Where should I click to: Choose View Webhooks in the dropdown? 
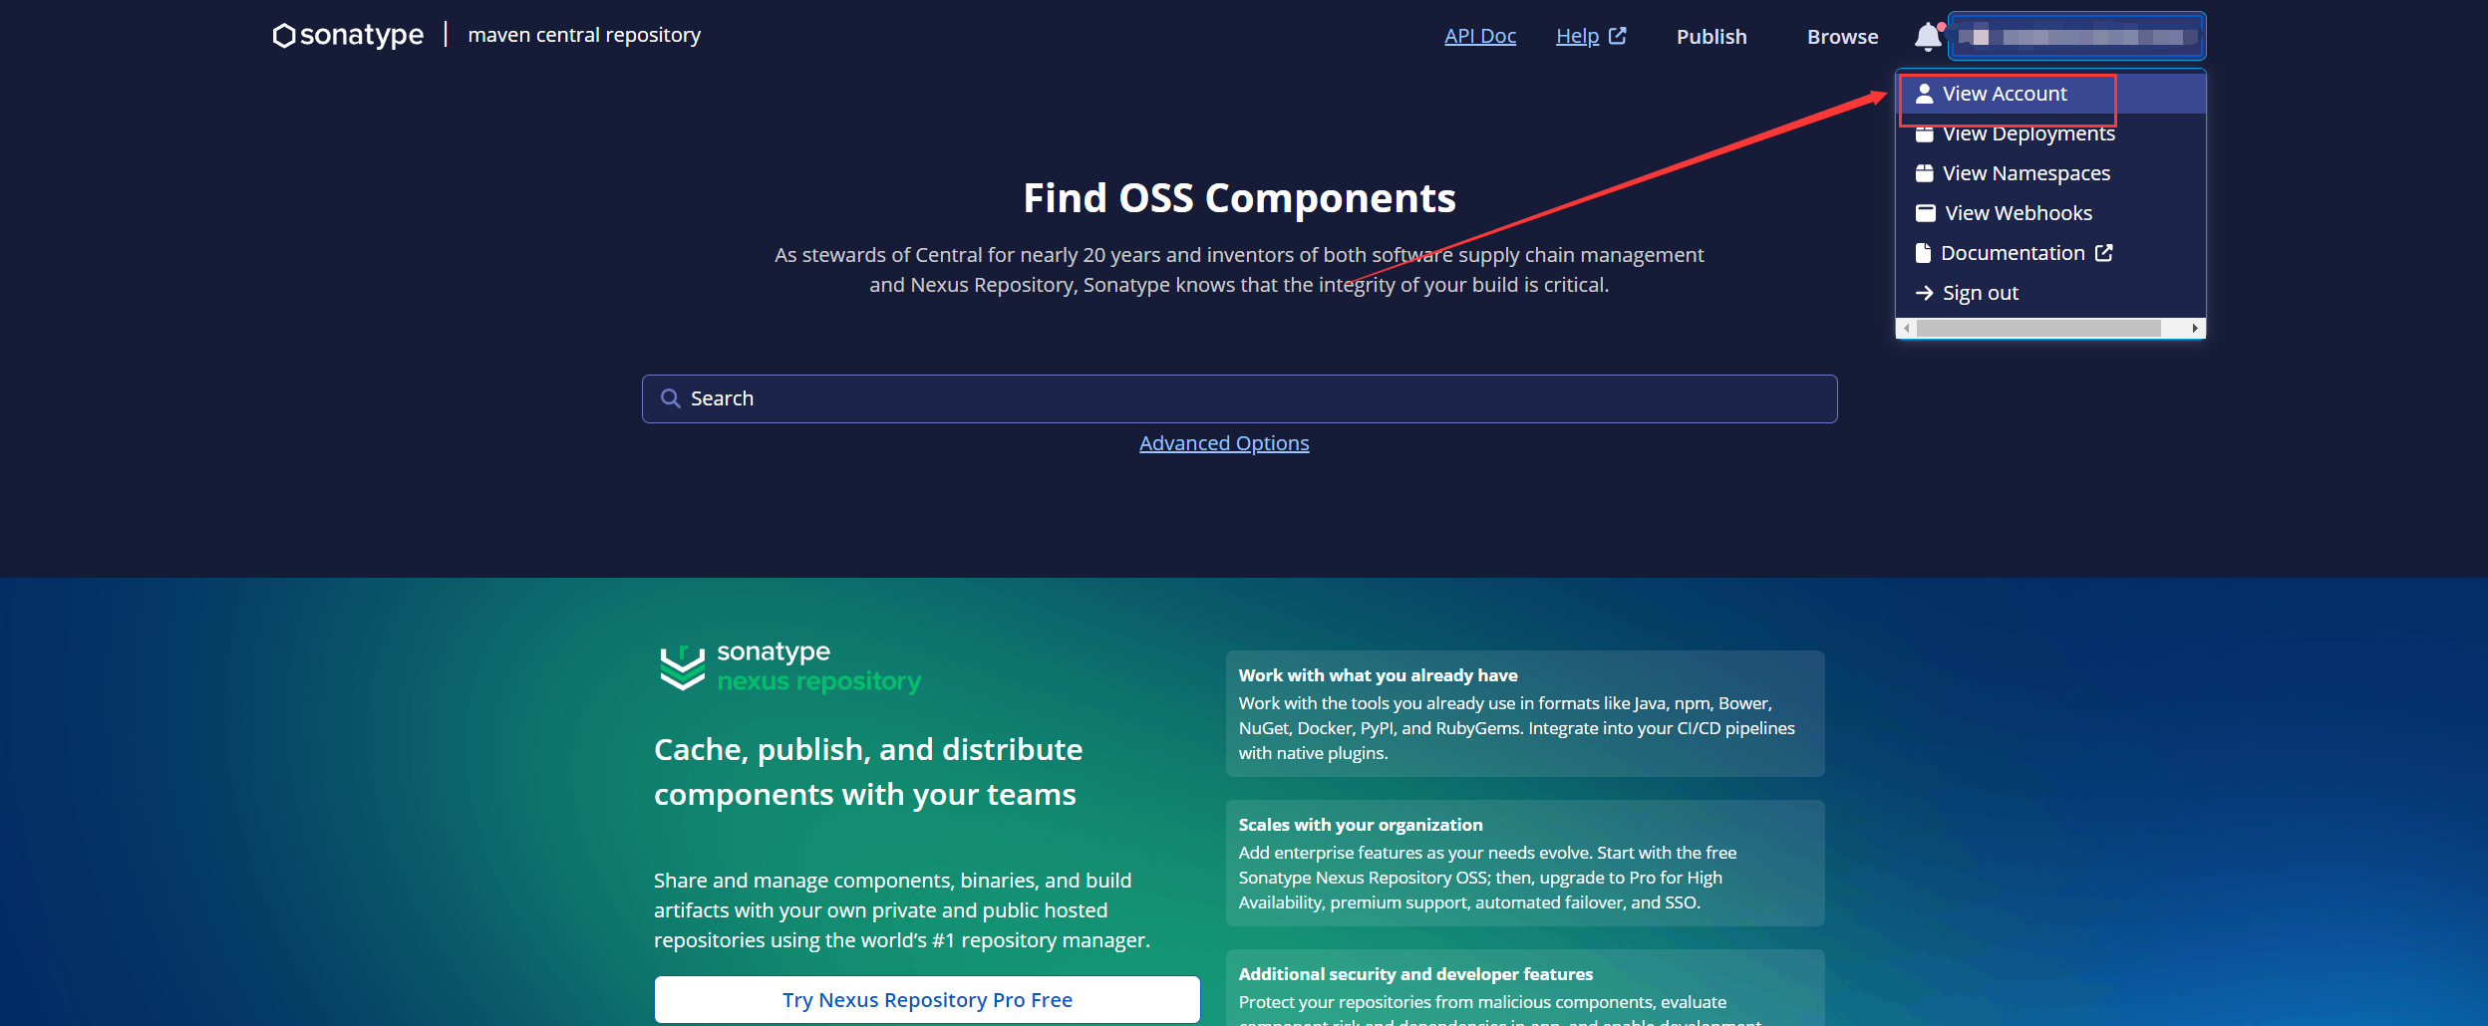[2050, 213]
